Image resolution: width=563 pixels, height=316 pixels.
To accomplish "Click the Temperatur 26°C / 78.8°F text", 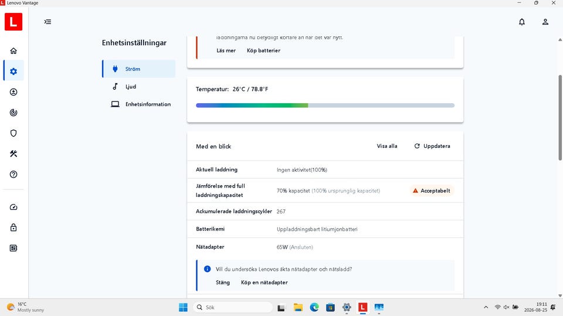I will 232,89.
